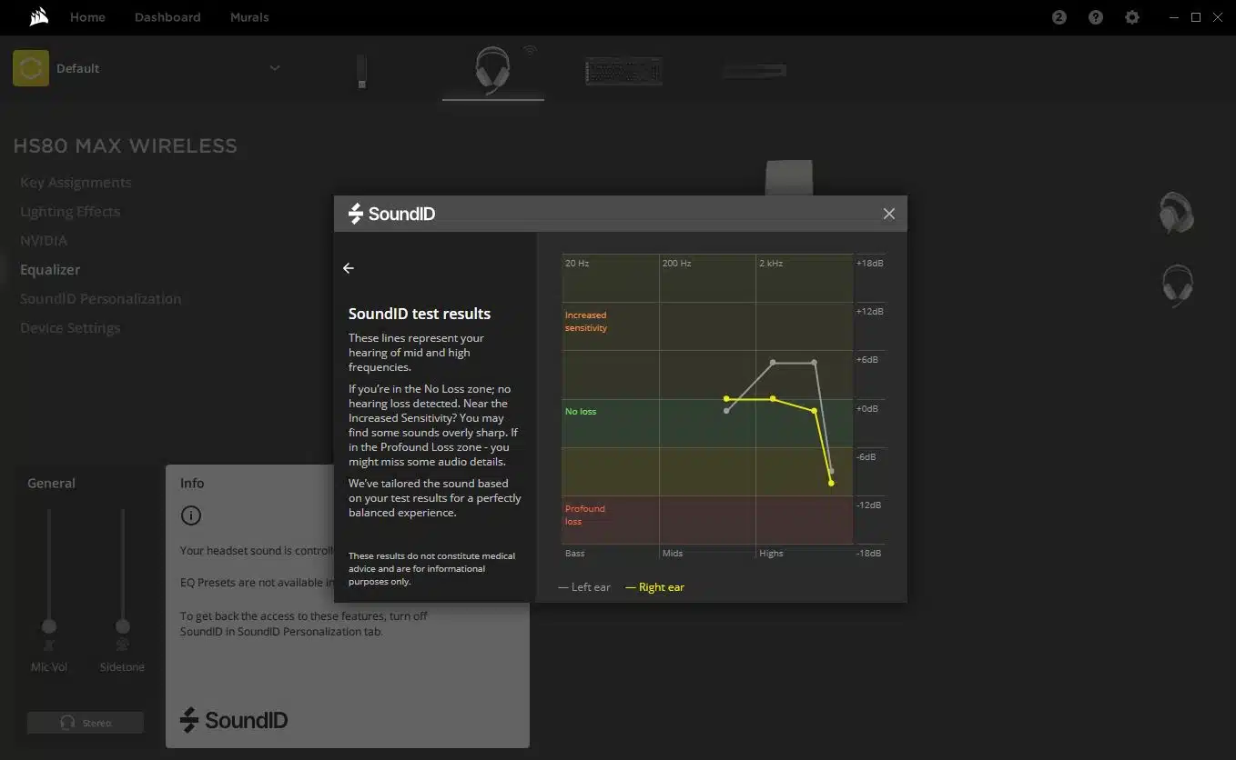Click the upper headset view thumbnail
1236x760 pixels.
[x=1177, y=214]
